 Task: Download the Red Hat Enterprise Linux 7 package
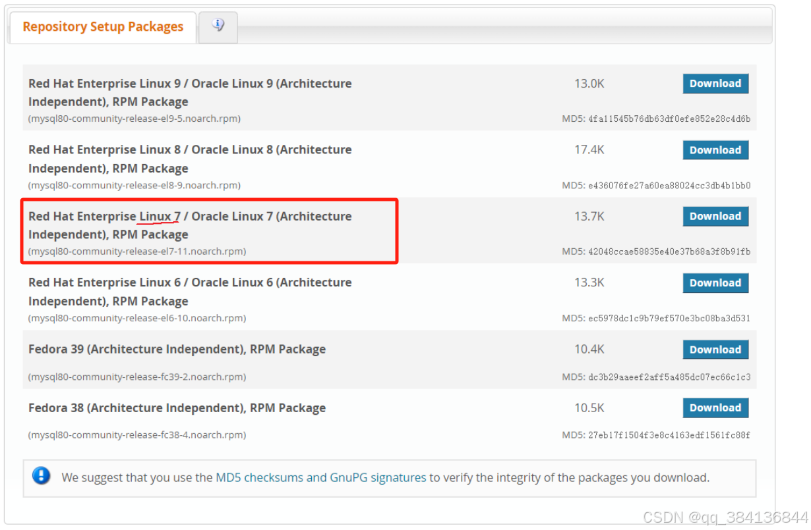pos(715,216)
